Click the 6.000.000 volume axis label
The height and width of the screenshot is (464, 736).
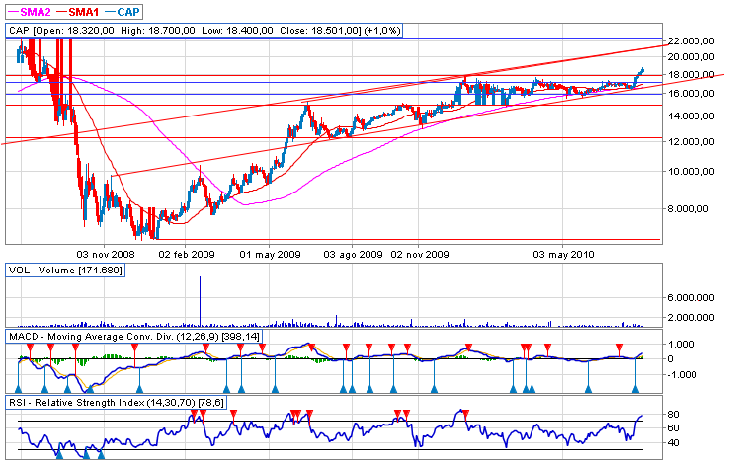click(x=692, y=297)
